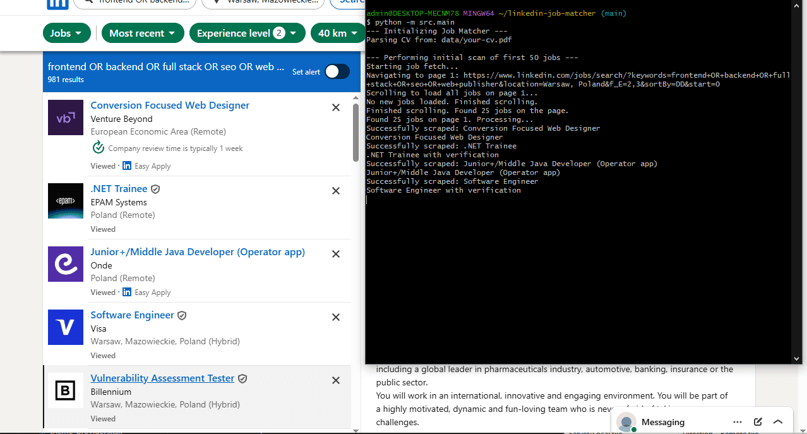Screen dimensions: 807x434
Task: Open Conversion Focused Web Designer job title
Action: pyautogui.click(x=170, y=105)
